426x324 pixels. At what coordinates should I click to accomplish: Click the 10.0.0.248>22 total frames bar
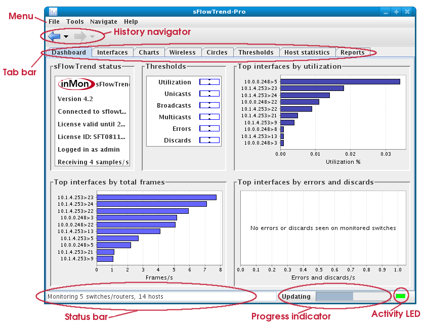click(136, 225)
